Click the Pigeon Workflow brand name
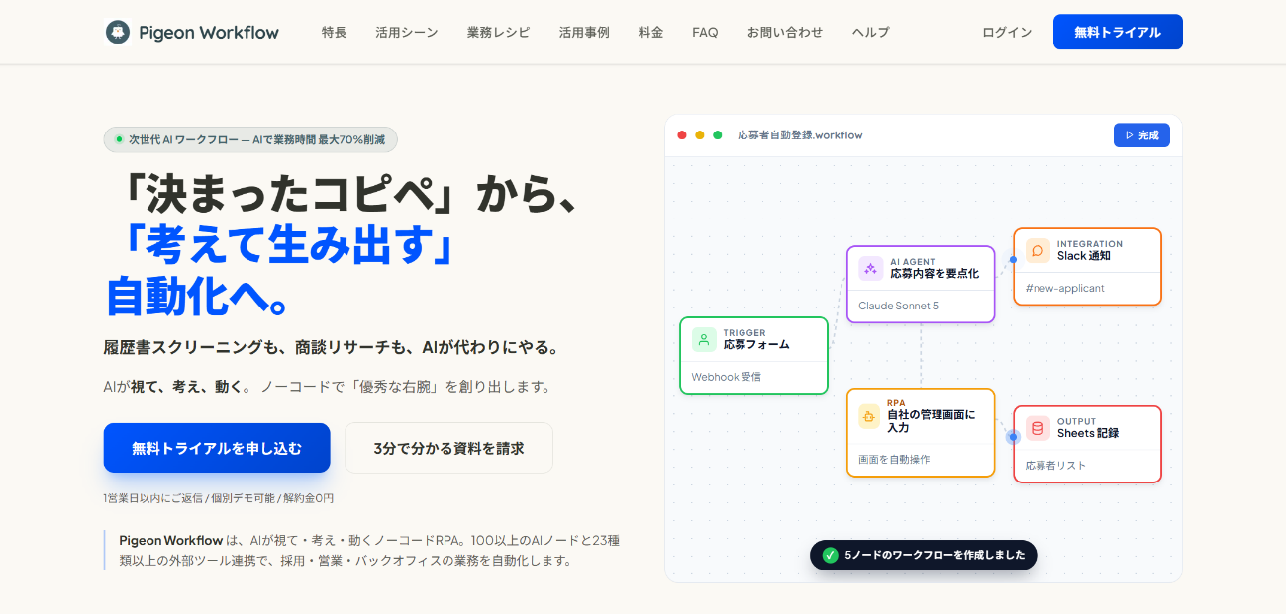 pos(209,32)
